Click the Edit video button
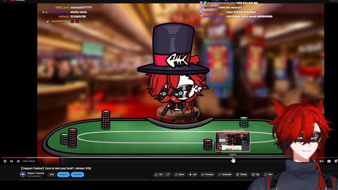Viewport: 338px width, 190px height. tap(77, 174)
